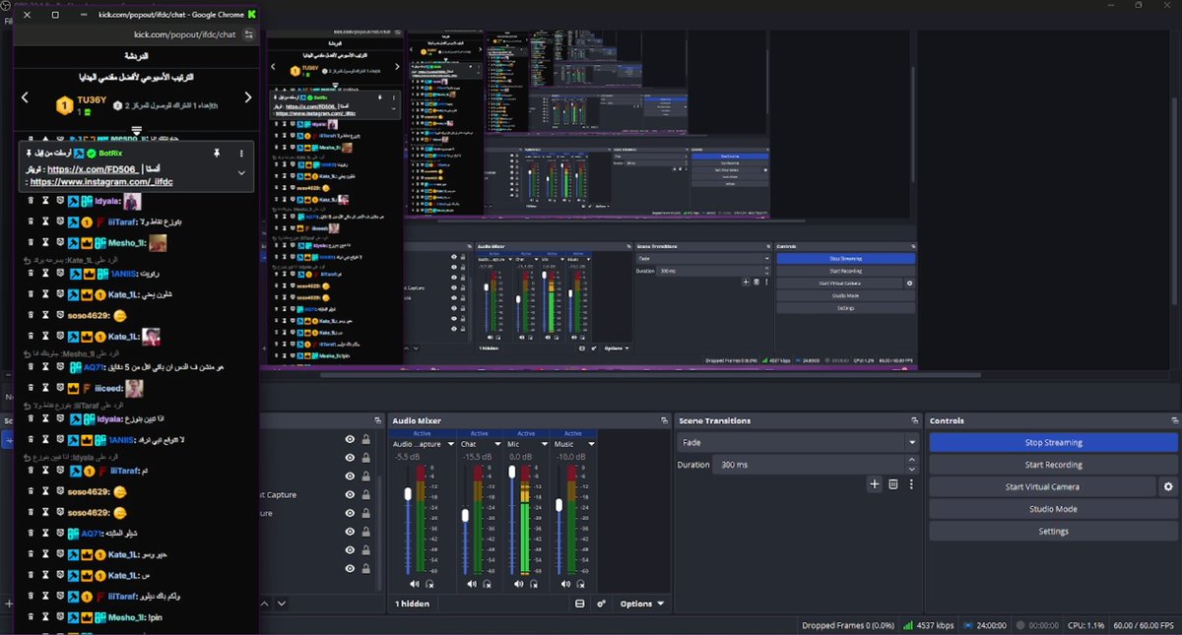Screen dimensions: 1182x635
Task: Adjust Chat volume slider handle
Action: pos(465,515)
